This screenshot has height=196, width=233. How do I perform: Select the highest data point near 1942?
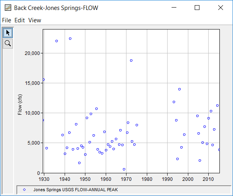(x=70, y=39)
